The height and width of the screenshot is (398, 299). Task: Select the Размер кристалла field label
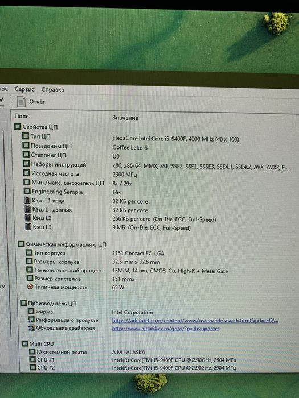pos(58,279)
